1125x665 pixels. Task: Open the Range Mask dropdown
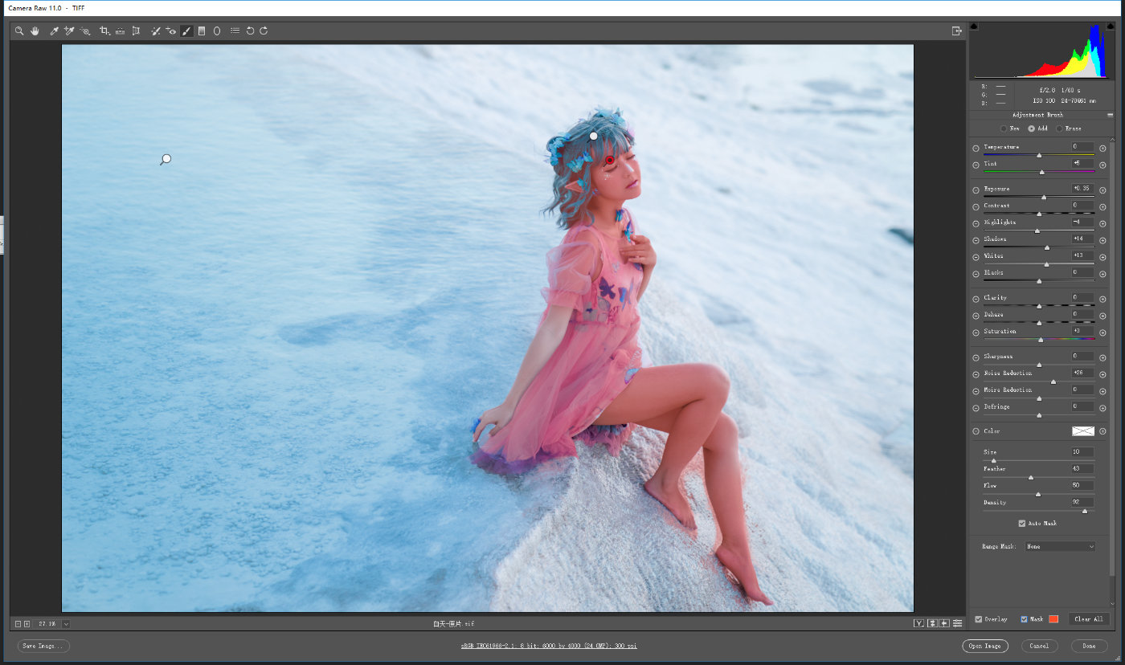[x=1060, y=547]
